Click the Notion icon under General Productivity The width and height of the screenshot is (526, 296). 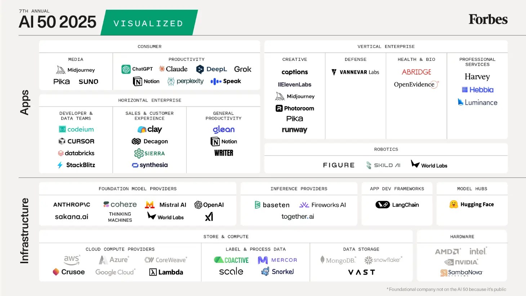(x=215, y=142)
